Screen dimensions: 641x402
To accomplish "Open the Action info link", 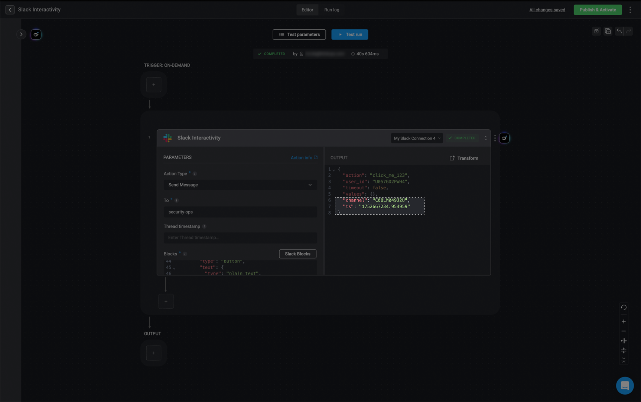I will (304, 158).
